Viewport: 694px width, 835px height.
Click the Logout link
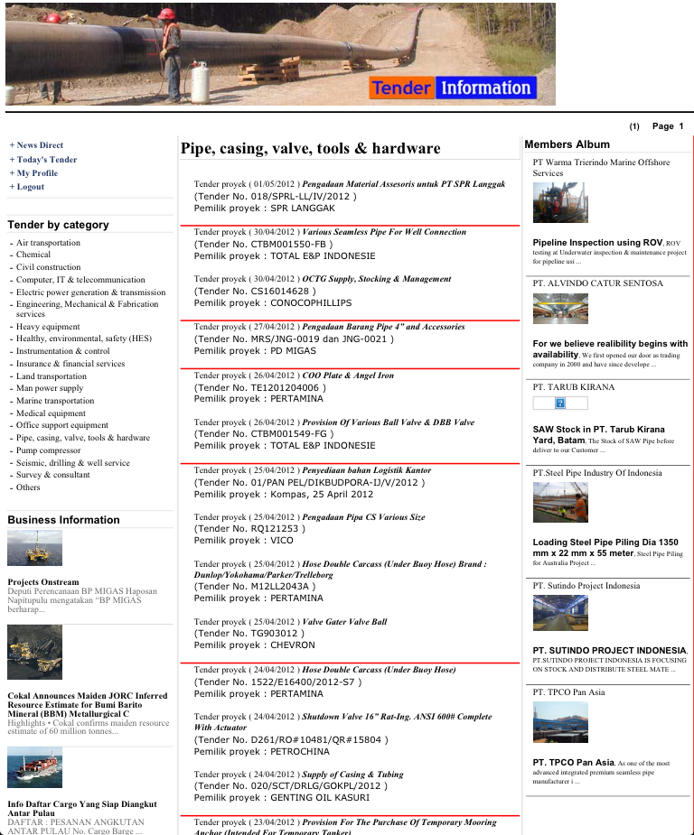30,187
